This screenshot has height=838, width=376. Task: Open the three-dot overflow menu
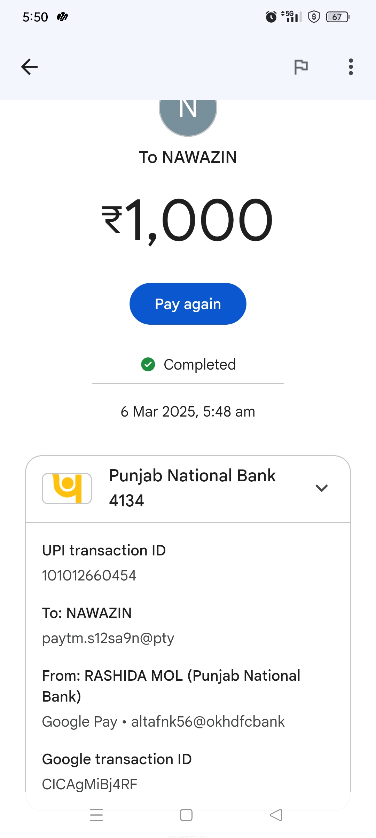coord(351,67)
